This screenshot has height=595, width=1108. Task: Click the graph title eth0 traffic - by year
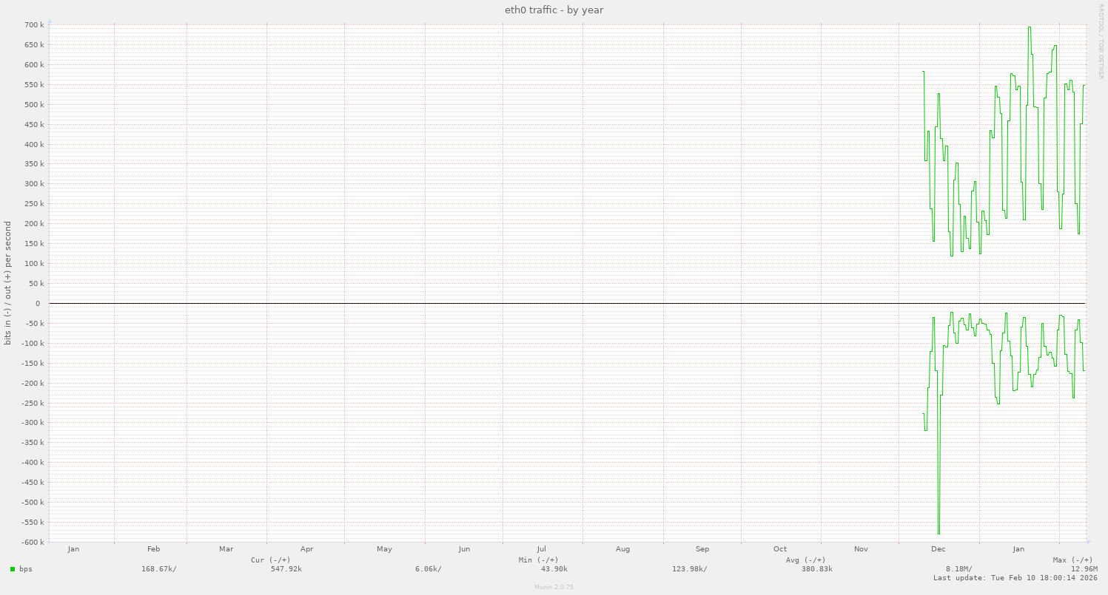pos(553,10)
